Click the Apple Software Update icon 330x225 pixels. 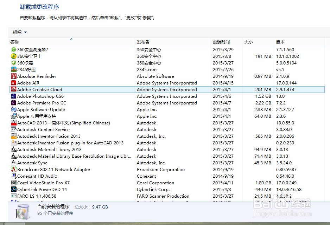[13, 109]
